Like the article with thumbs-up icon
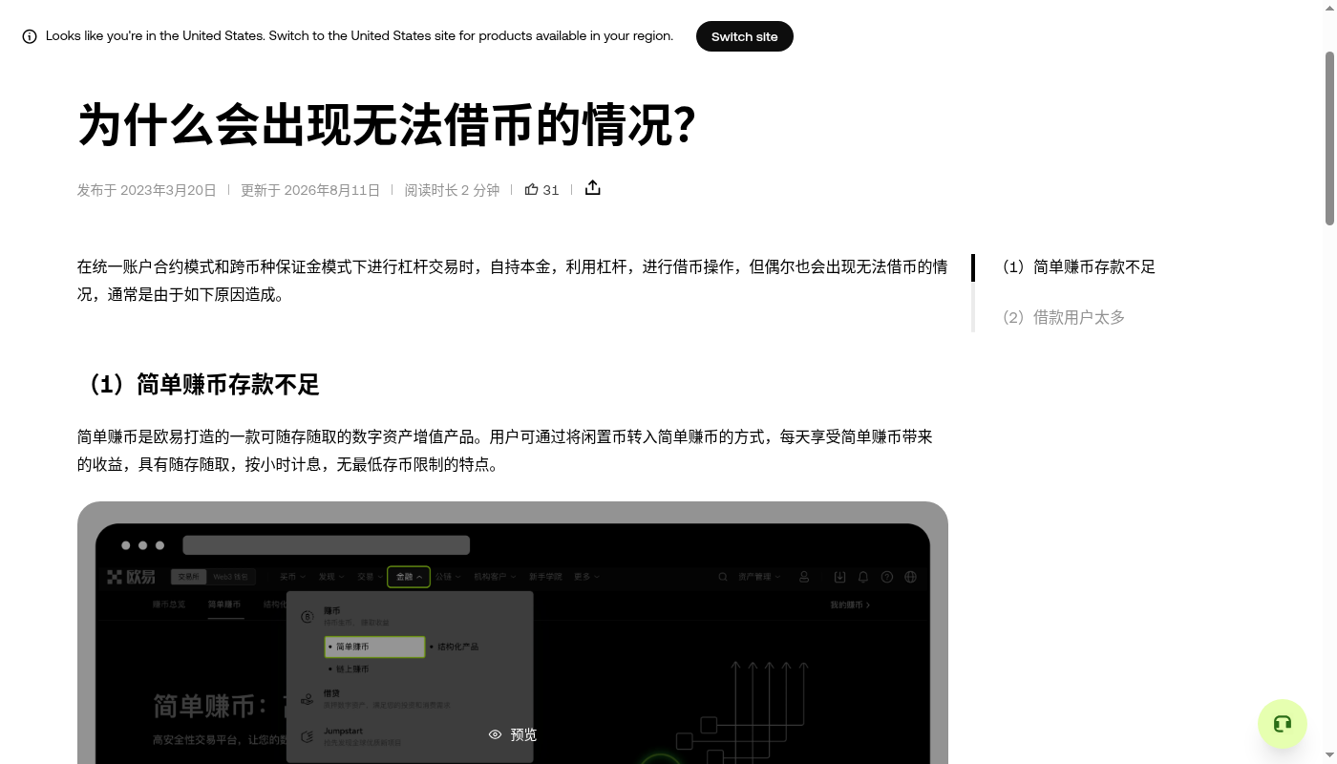The height and width of the screenshot is (764, 1337). (x=532, y=189)
